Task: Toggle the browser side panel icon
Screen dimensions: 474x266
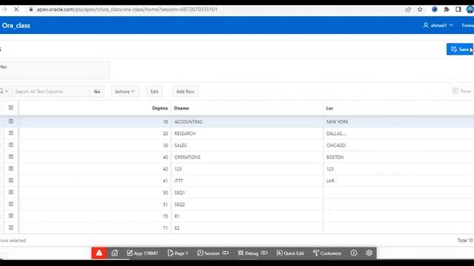Action: (x=458, y=10)
